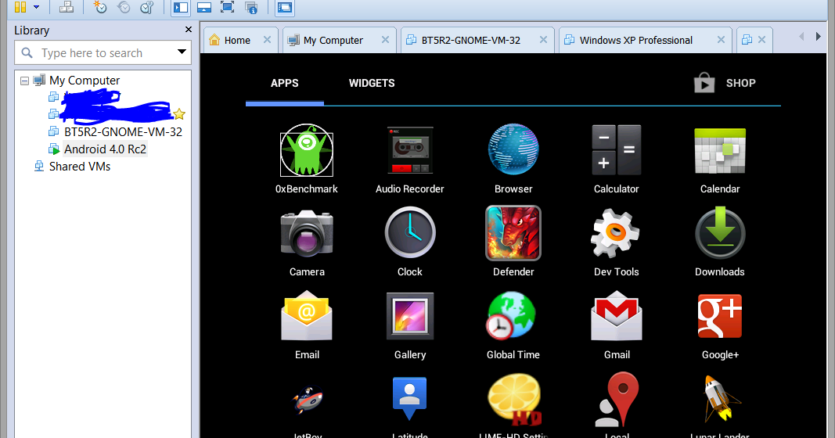Close the Windows XP Professional tab
Viewport: 835px width, 438px height.
pyautogui.click(x=721, y=40)
